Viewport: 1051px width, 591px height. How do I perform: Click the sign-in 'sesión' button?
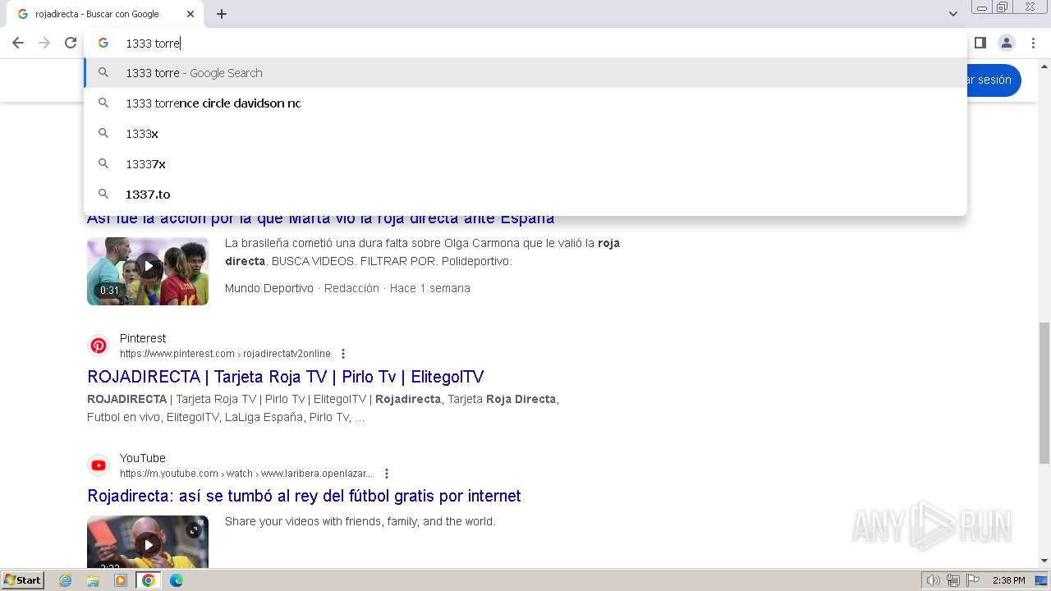[994, 80]
